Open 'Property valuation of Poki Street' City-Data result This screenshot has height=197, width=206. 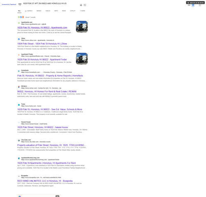[52, 145]
